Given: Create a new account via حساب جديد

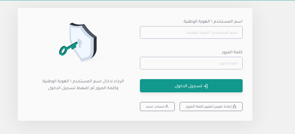Looking at the screenshot, I should tap(157, 106).
